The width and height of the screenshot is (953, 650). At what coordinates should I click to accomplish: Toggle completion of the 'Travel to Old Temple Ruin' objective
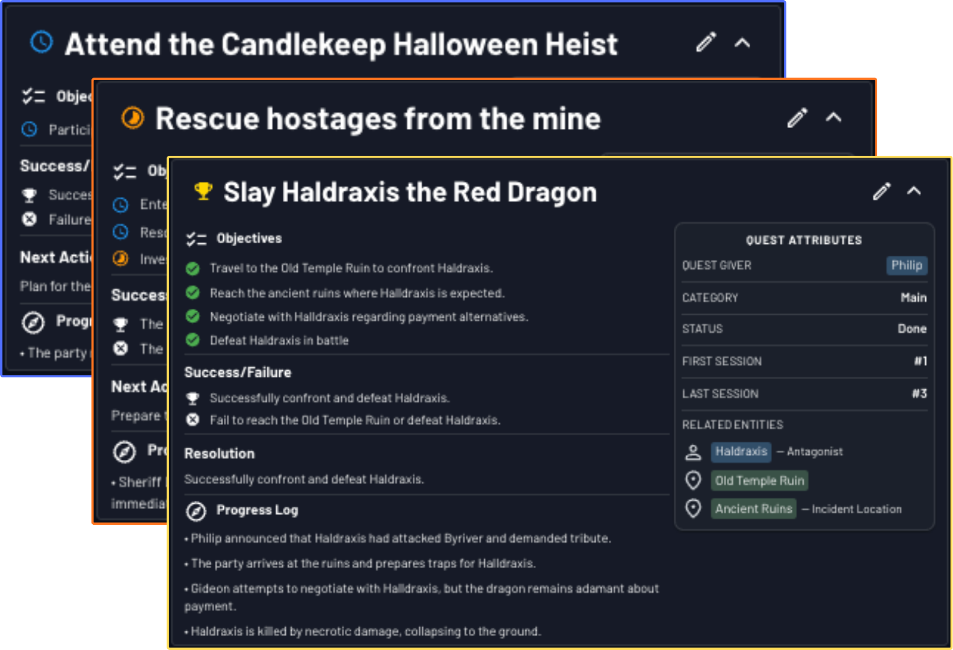pos(193,268)
